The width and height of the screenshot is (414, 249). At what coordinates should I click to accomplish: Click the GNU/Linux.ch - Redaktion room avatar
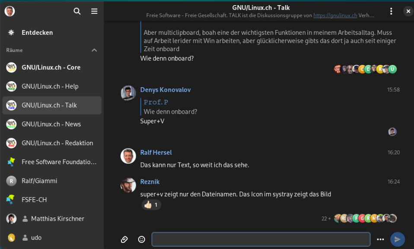tap(11, 143)
